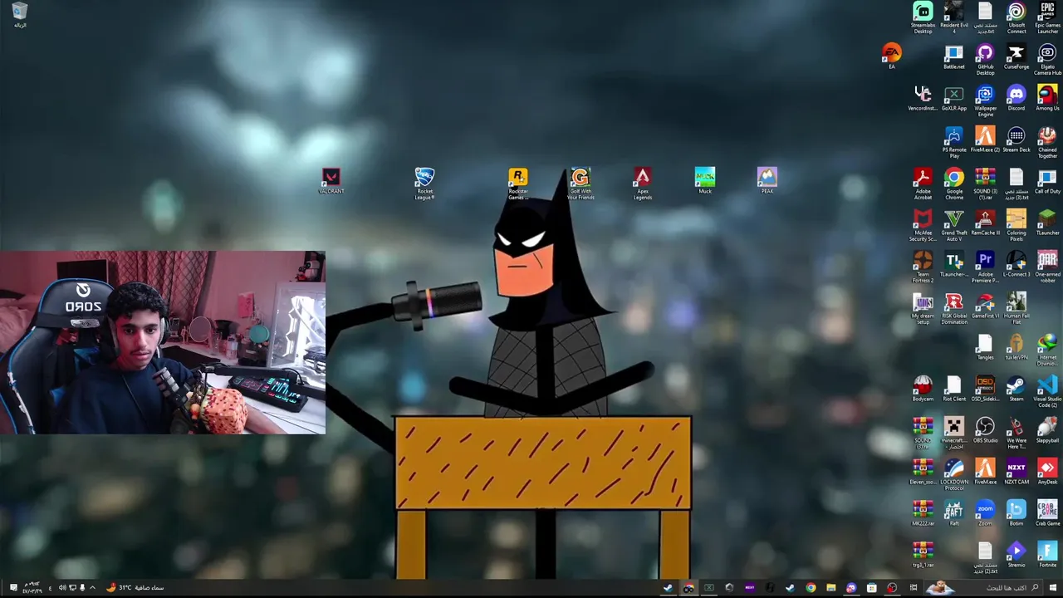Select FiveM.exe (2) icon
Viewport: 1063px width, 598px height.
[x=985, y=140]
